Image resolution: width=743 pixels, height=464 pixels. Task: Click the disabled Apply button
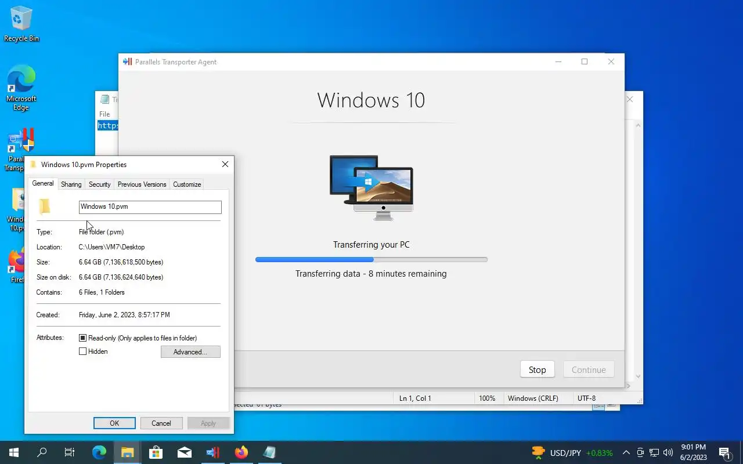tap(208, 423)
